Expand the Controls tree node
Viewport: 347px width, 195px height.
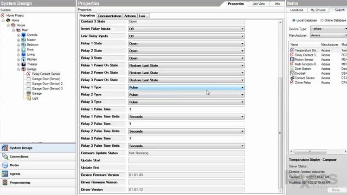pyautogui.click(x=18, y=35)
